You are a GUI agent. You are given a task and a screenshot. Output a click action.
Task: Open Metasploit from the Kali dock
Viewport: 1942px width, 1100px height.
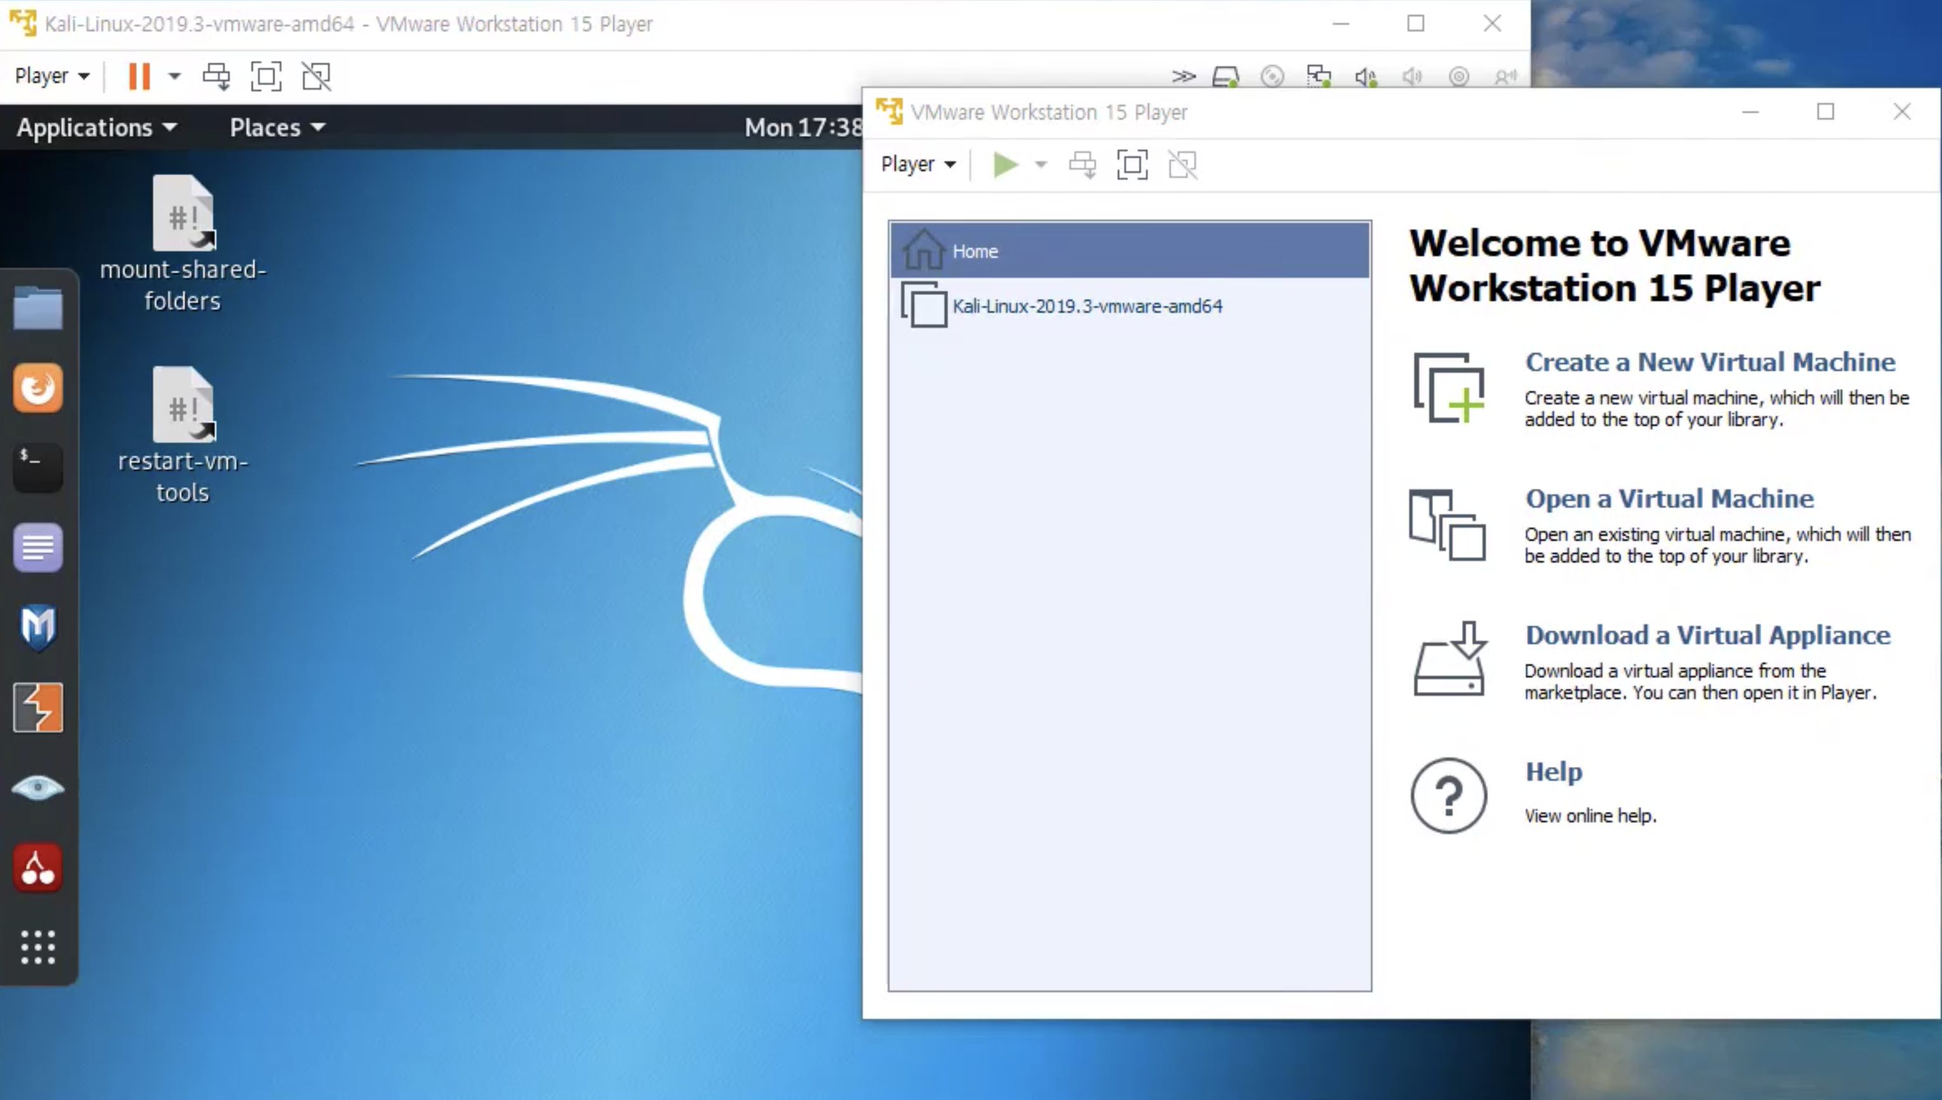point(38,626)
